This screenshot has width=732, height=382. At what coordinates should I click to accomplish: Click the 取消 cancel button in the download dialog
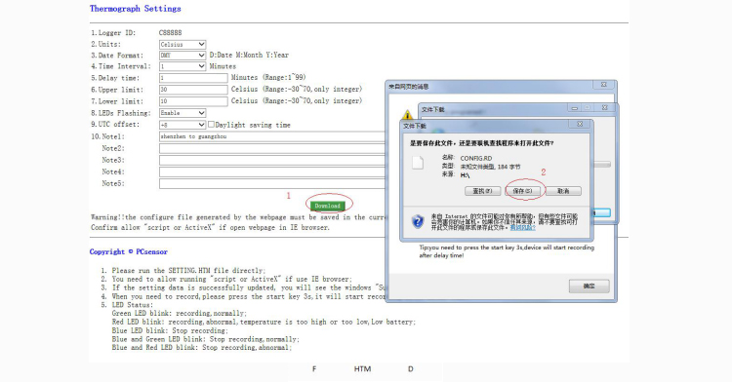pos(563,191)
